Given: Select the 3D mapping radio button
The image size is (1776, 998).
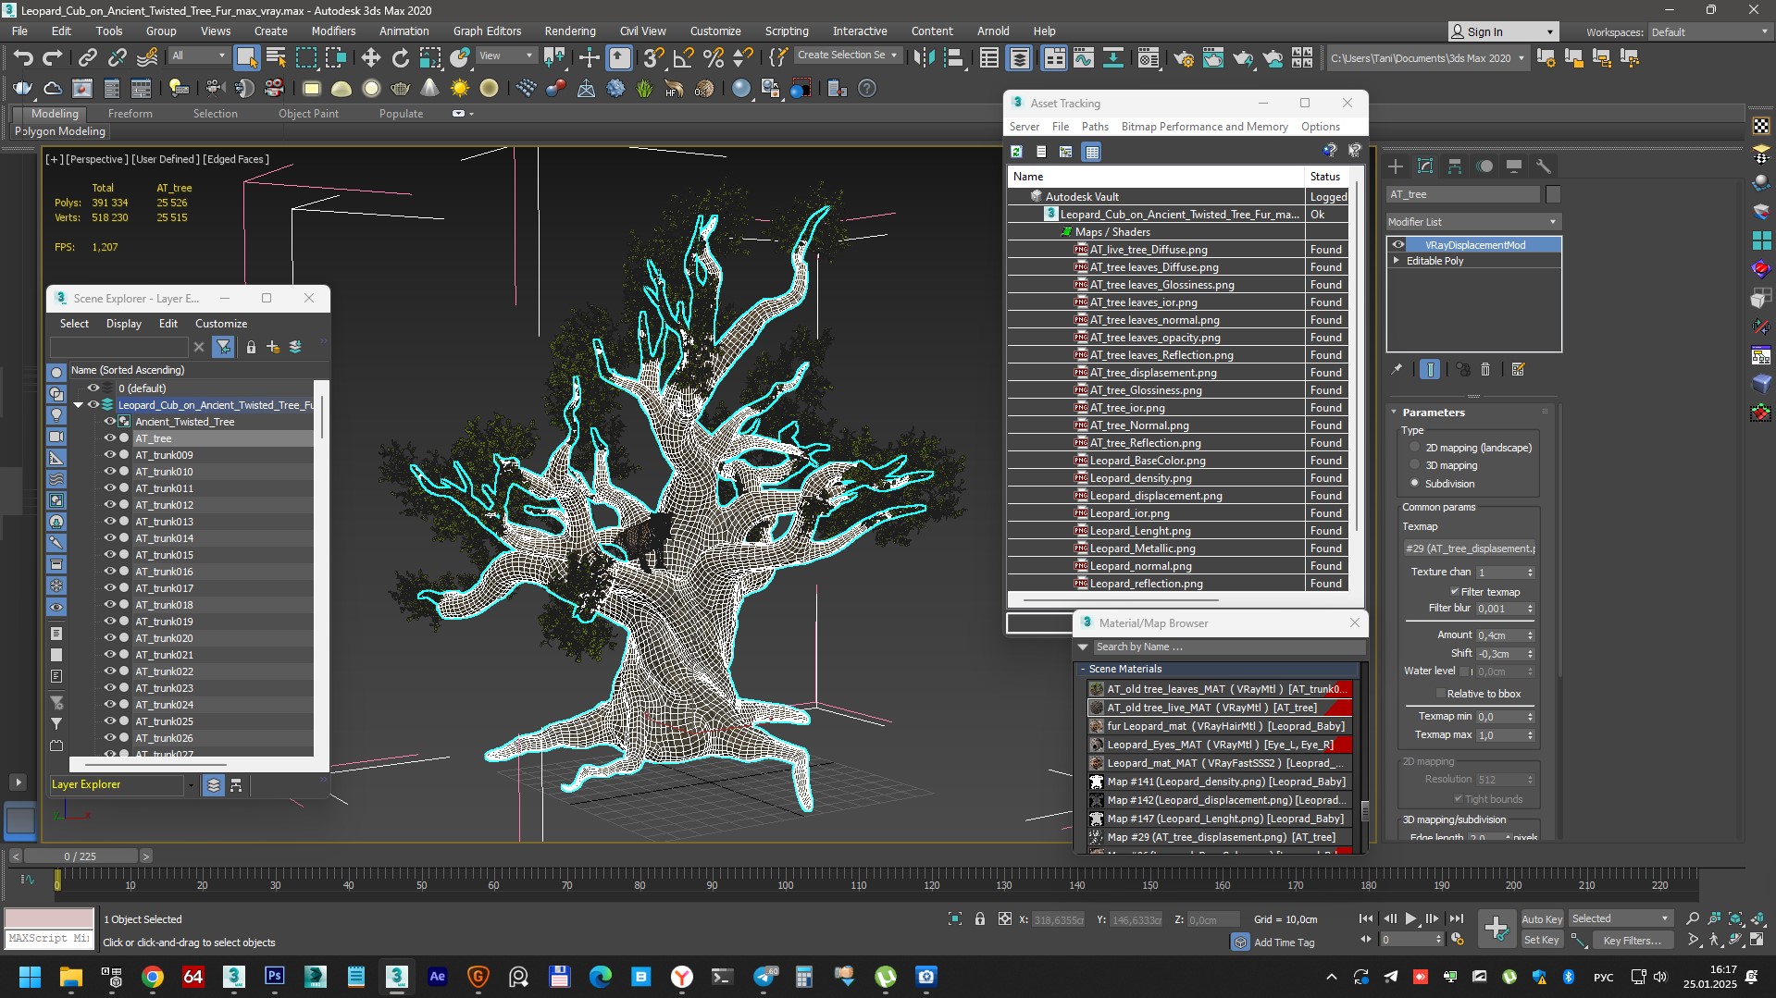Looking at the screenshot, I should pos(1414,464).
